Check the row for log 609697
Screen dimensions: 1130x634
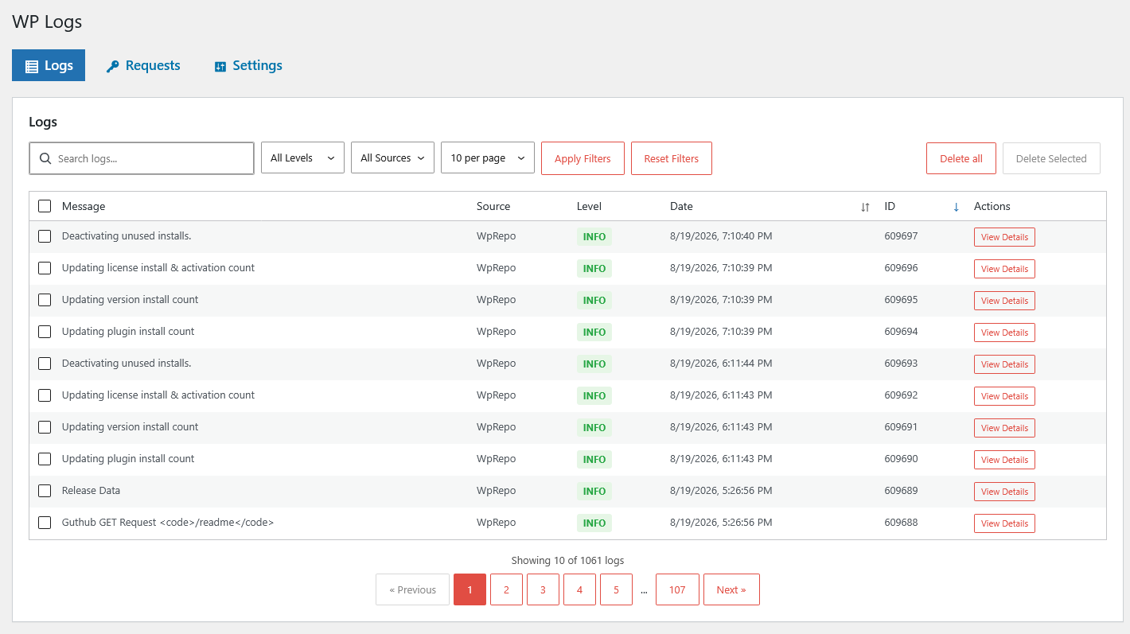pyautogui.click(x=45, y=236)
